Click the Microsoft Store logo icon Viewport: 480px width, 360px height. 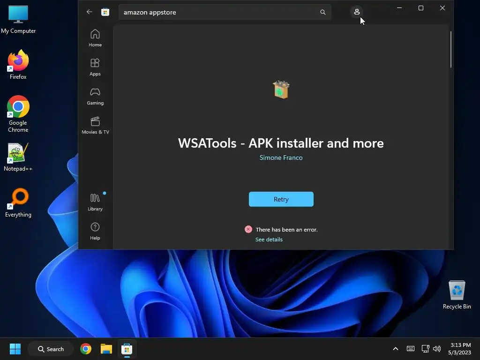coord(105,12)
